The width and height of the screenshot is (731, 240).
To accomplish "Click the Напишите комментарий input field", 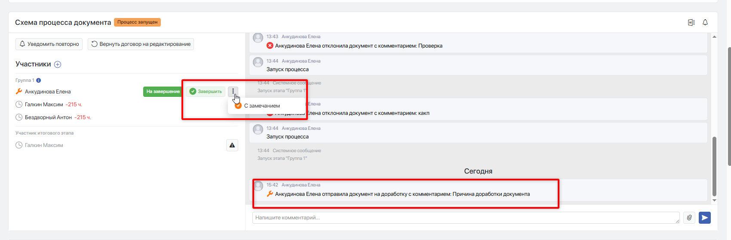I will 466,218.
